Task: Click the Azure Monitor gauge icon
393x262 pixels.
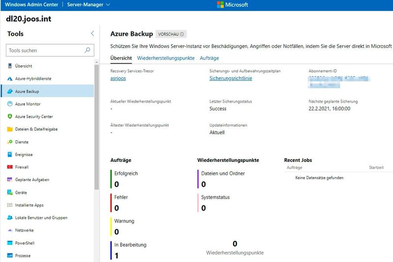Action: pyautogui.click(x=10, y=104)
